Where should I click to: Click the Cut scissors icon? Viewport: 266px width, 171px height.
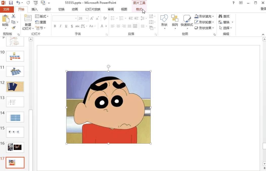[13, 16]
